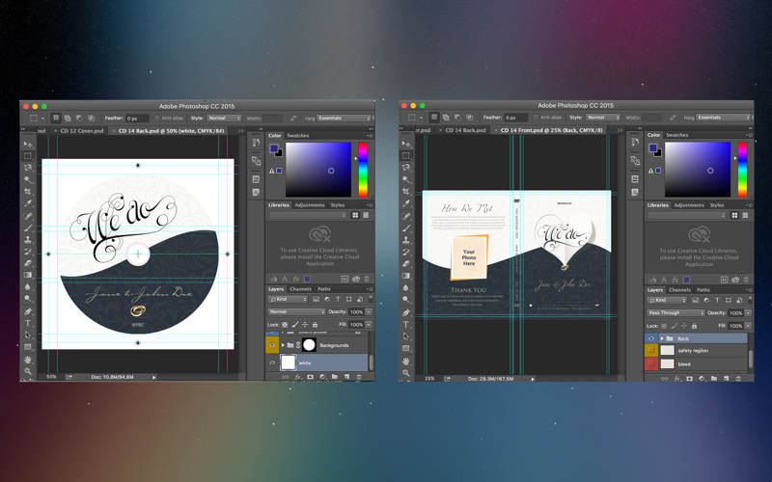Open Essentials workspace dropdown in right window

723,118
